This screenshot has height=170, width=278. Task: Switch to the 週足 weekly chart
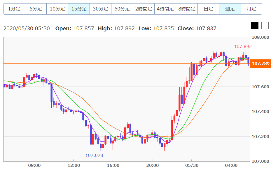[230, 9]
